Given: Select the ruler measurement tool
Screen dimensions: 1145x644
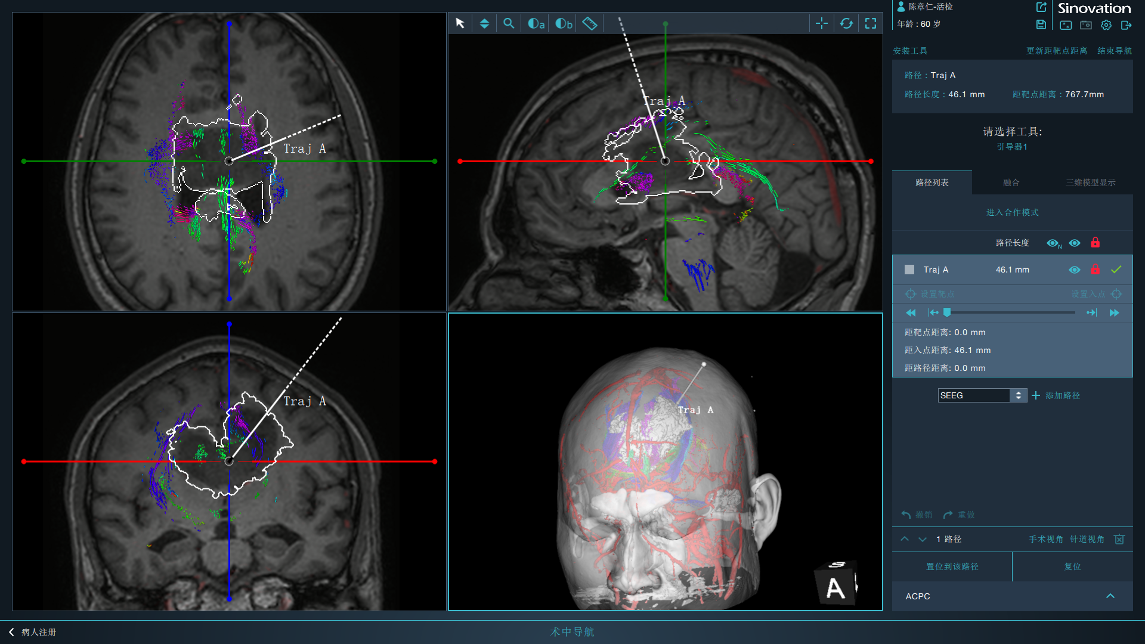Looking at the screenshot, I should point(589,23).
